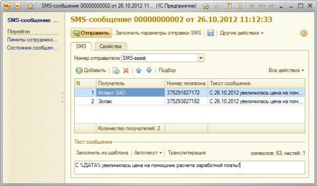Open the main menu round dropdown button

pos(18,6)
